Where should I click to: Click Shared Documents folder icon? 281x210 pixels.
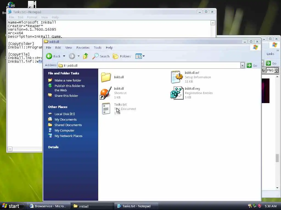click(50, 125)
